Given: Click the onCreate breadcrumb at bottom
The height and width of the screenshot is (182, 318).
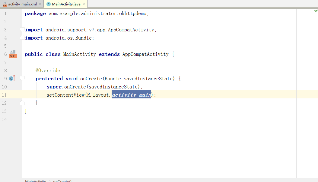Looking at the screenshot, I should coord(62,180).
